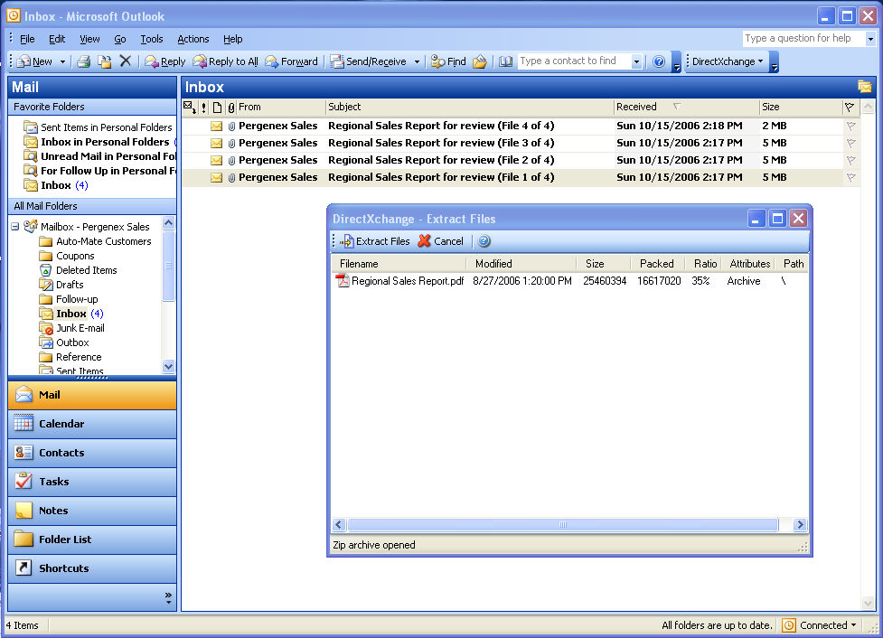Image resolution: width=883 pixels, height=638 pixels.
Task: Open the Connected status dropdown
Action: [x=854, y=625]
